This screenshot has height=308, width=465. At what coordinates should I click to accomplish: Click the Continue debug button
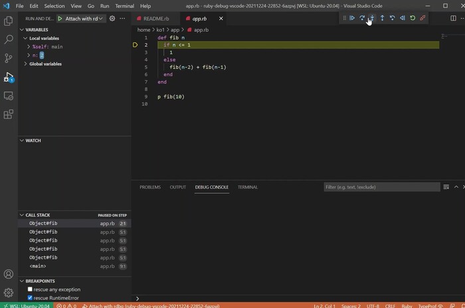coord(352,18)
